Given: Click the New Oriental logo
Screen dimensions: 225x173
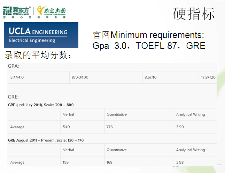Looking at the screenshot, I should (x=17, y=11).
